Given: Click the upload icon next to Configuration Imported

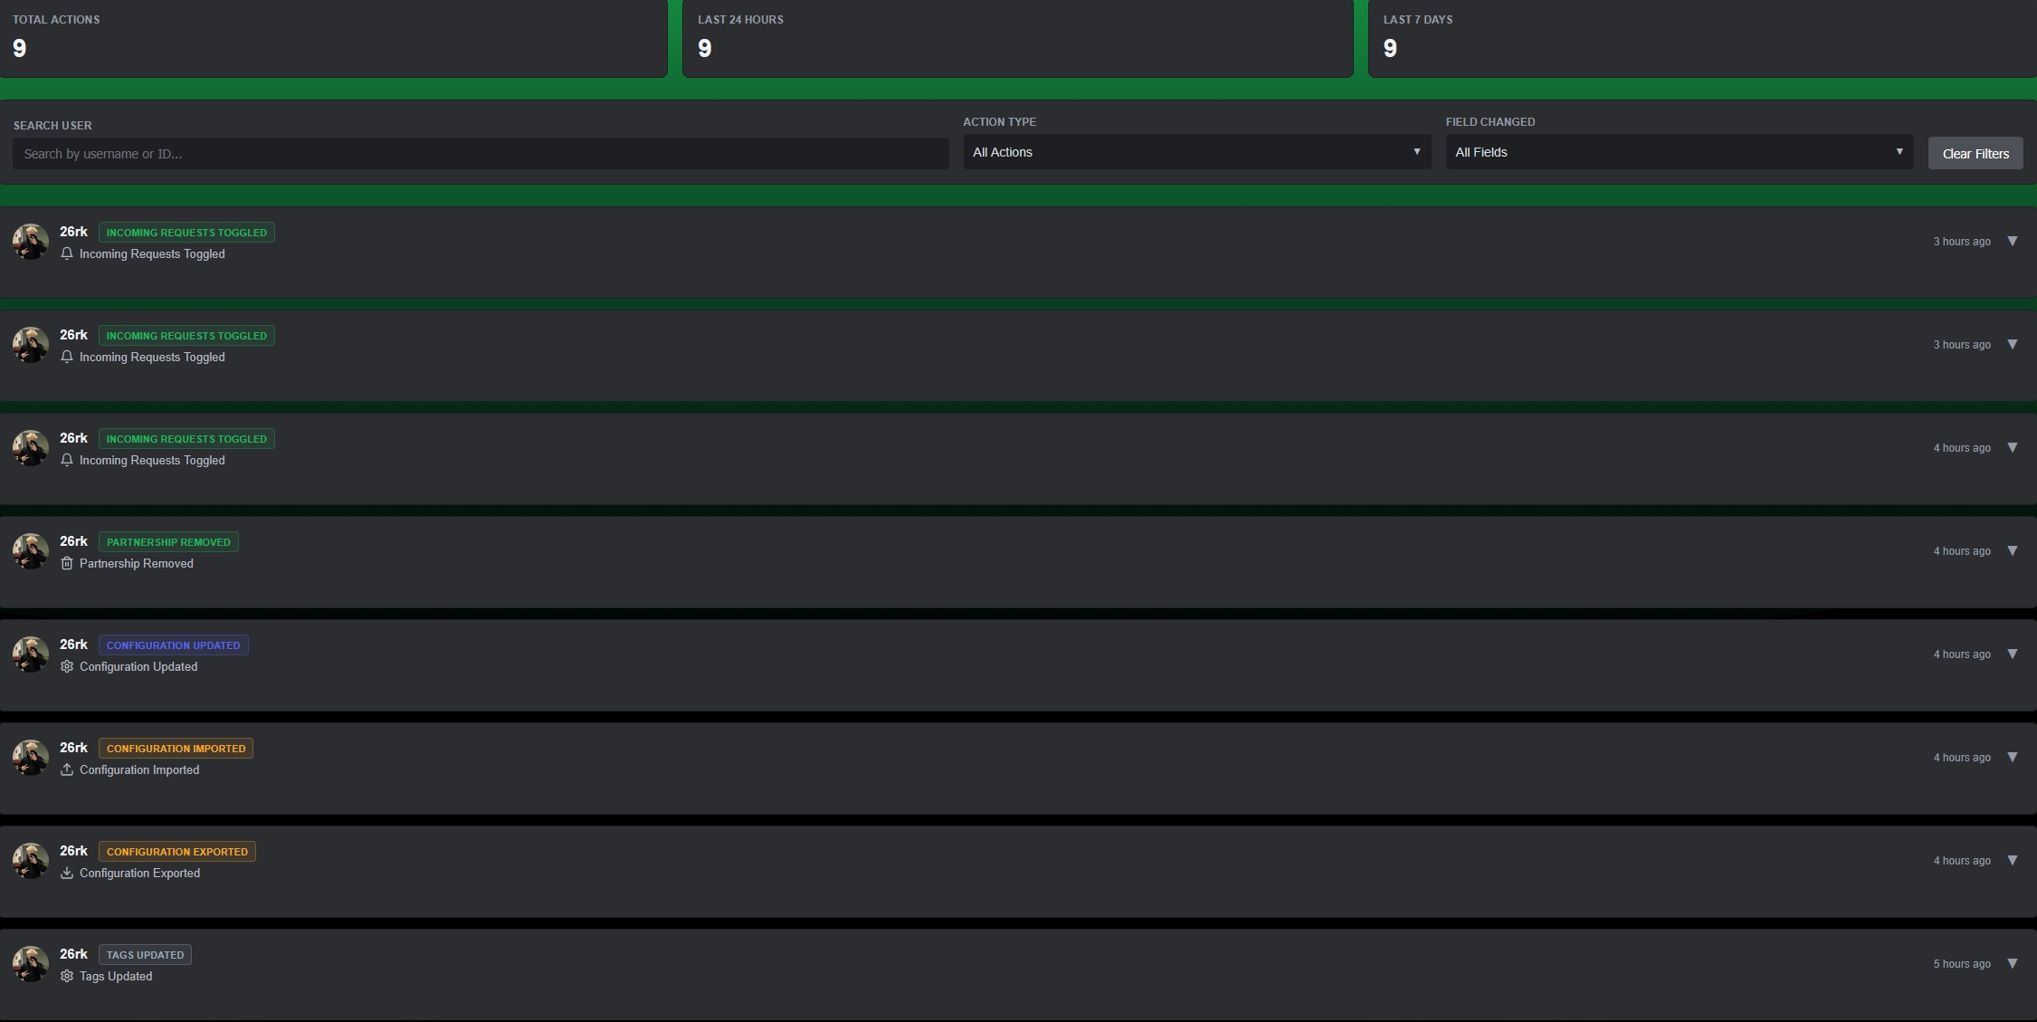Looking at the screenshot, I should [66, 769].
